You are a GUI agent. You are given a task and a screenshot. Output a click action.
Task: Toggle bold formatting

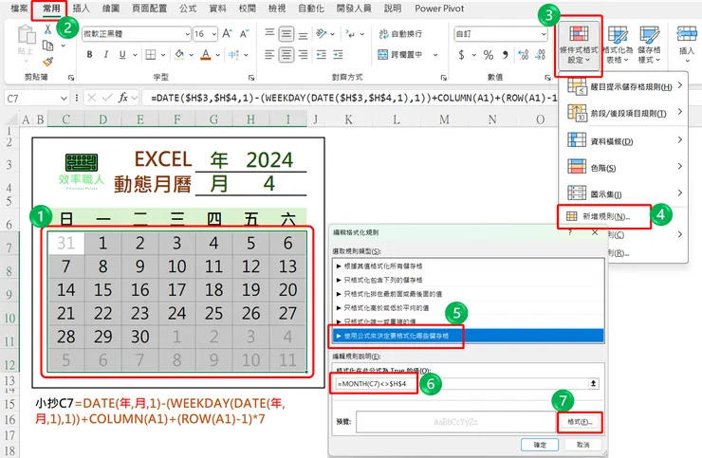click(x=89, y=55)
